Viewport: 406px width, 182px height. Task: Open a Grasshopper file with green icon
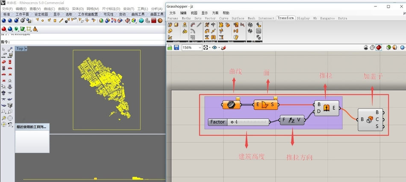[170, 48]
